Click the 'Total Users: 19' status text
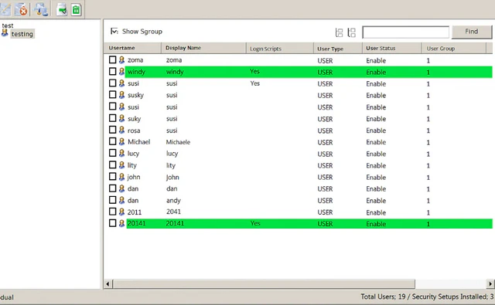Image resolution: width=495 pixels, height=305 pixels. pyautogui.click(x=383, y=297)
